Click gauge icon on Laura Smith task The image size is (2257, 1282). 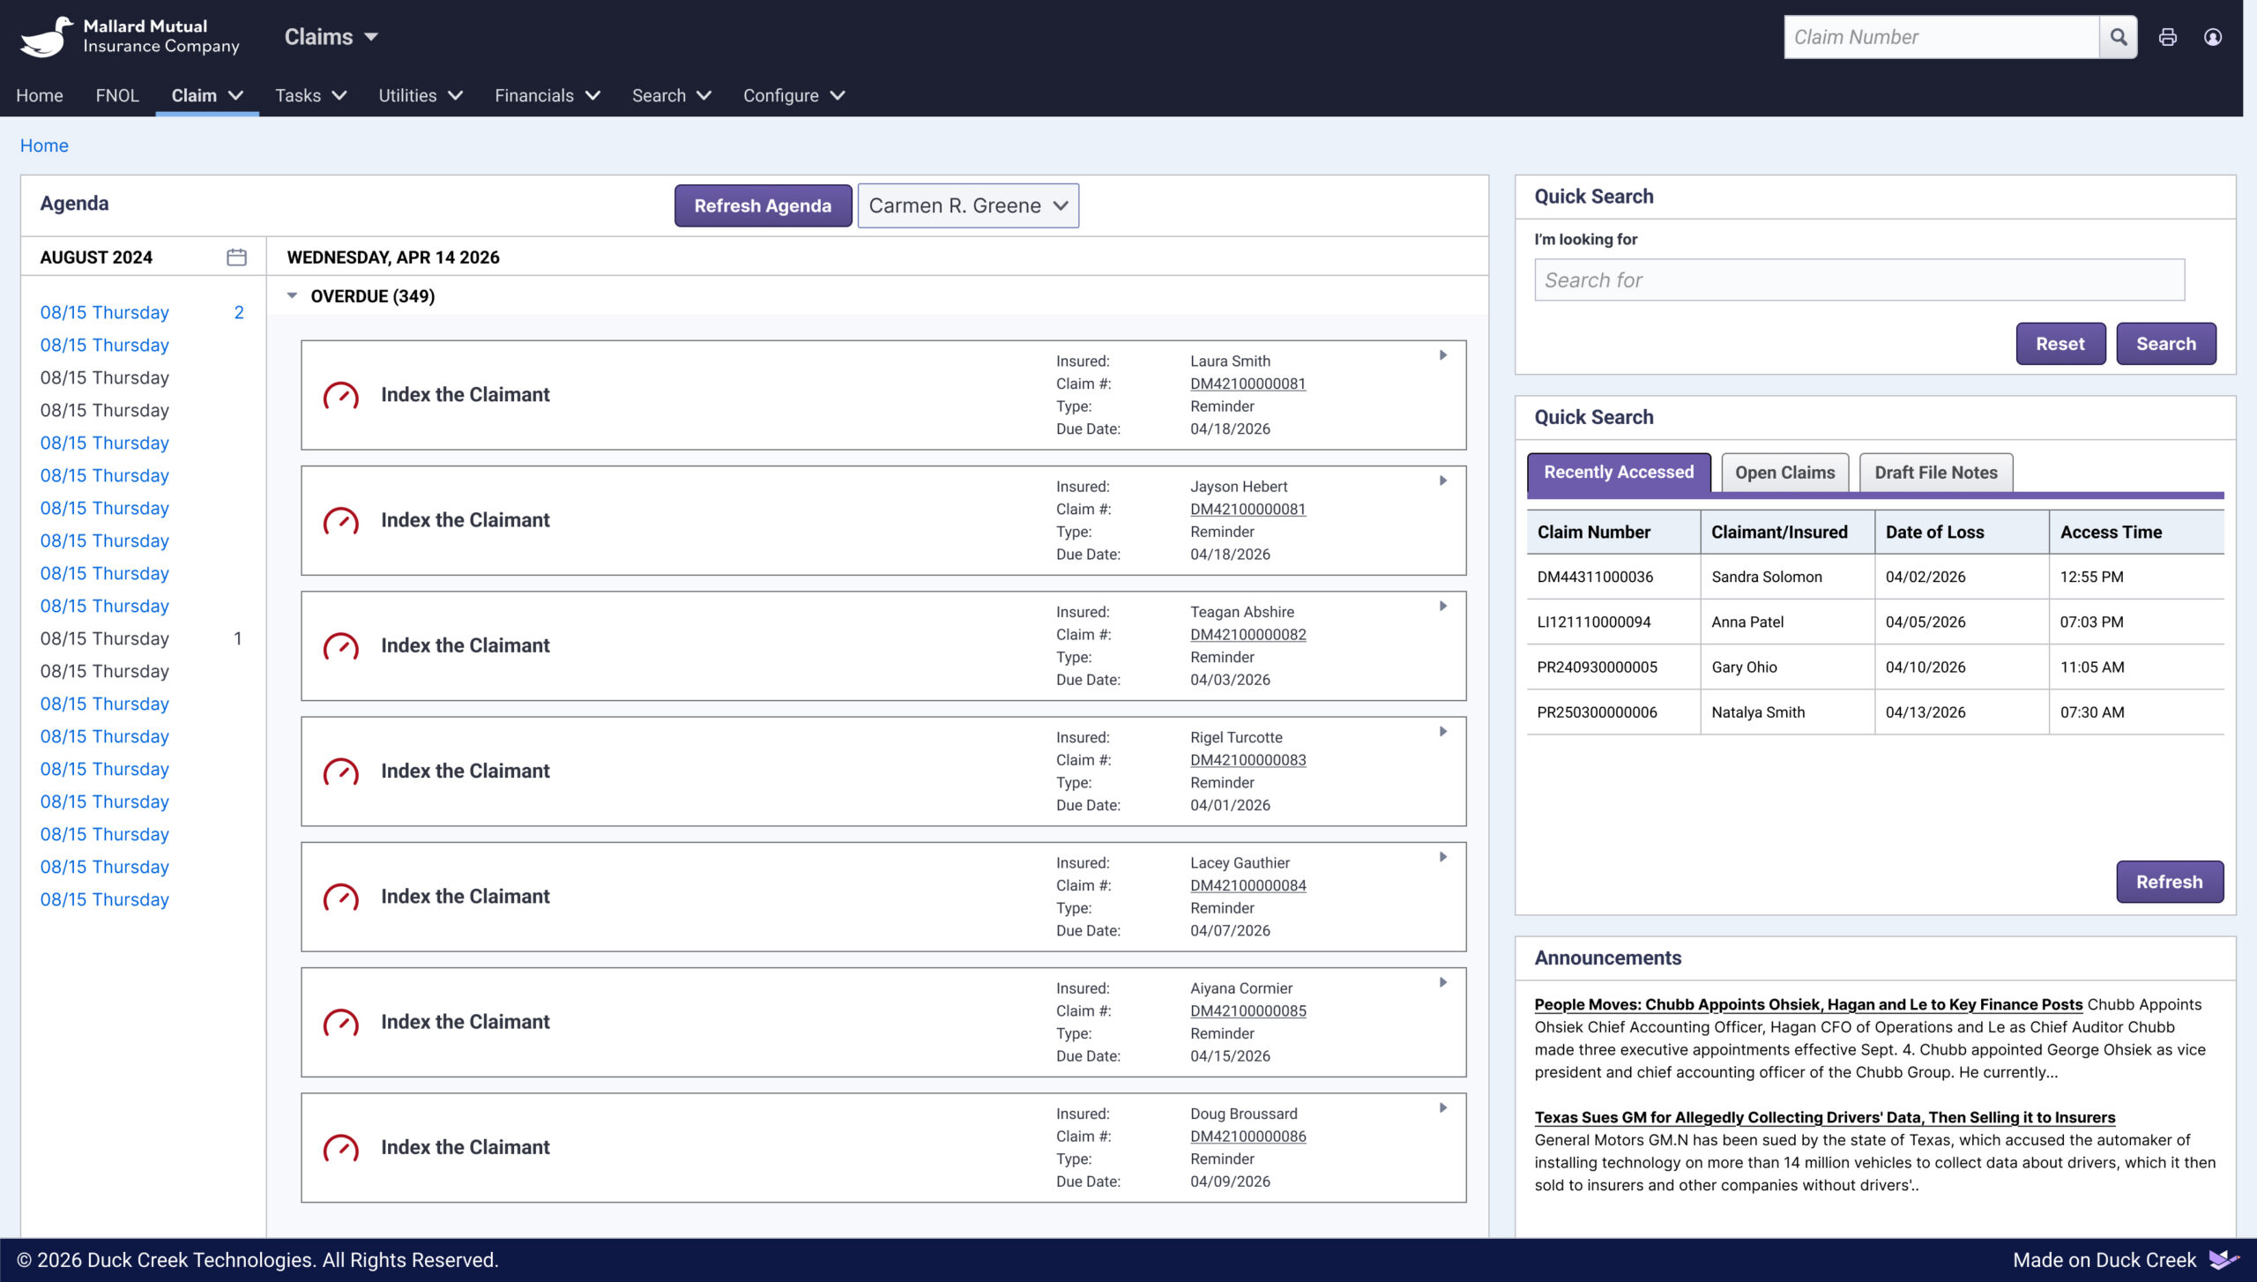(x=341, y=396)
